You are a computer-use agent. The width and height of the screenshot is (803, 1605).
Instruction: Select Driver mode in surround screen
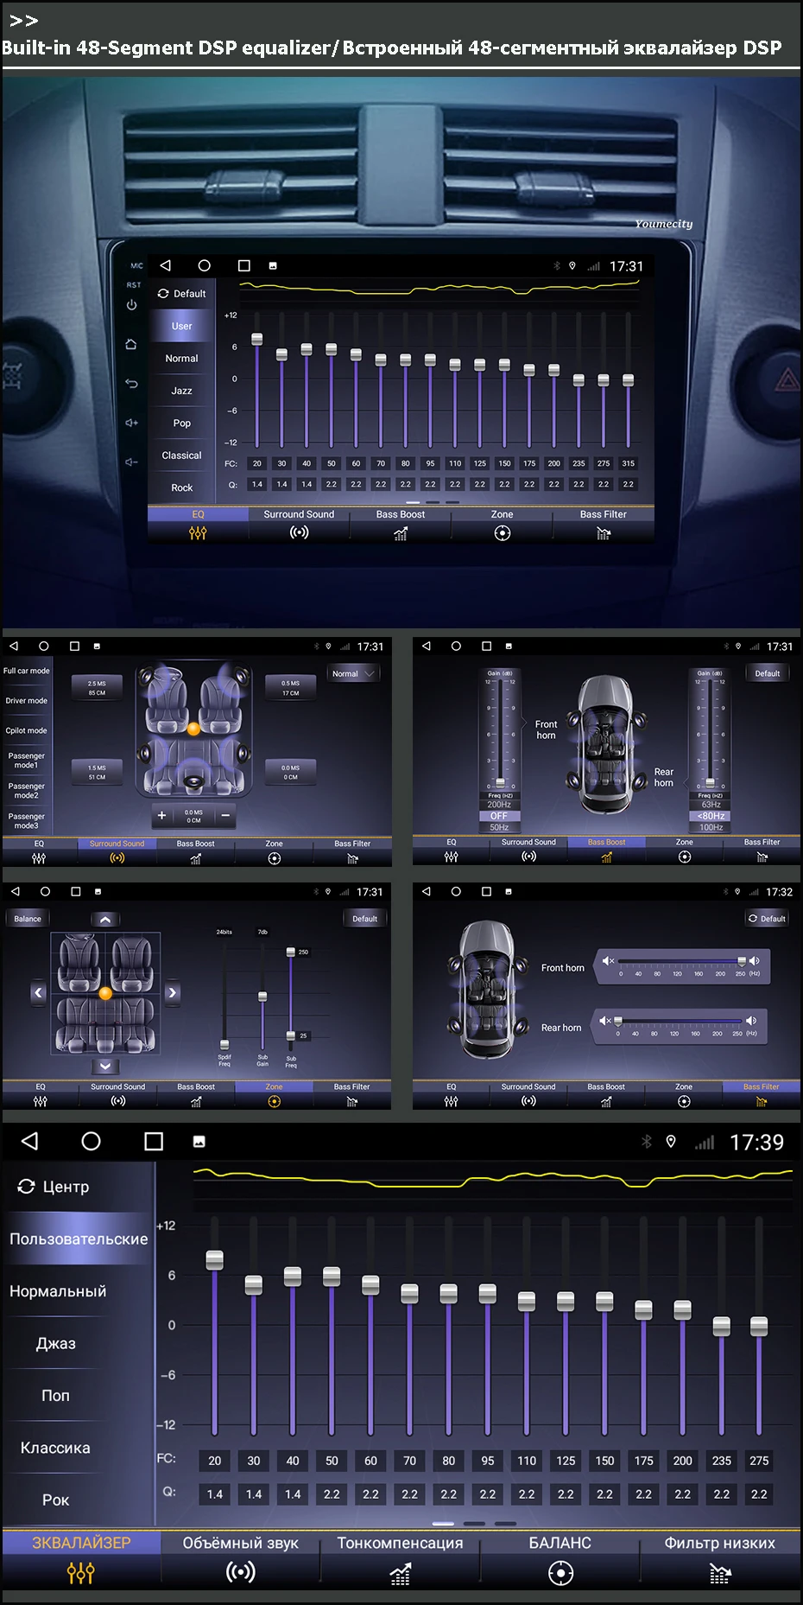click(27, 701)
